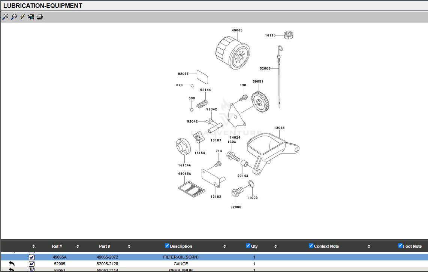Disable the Context Note column checkbox
Screen dimensions: 428x272
311,246
